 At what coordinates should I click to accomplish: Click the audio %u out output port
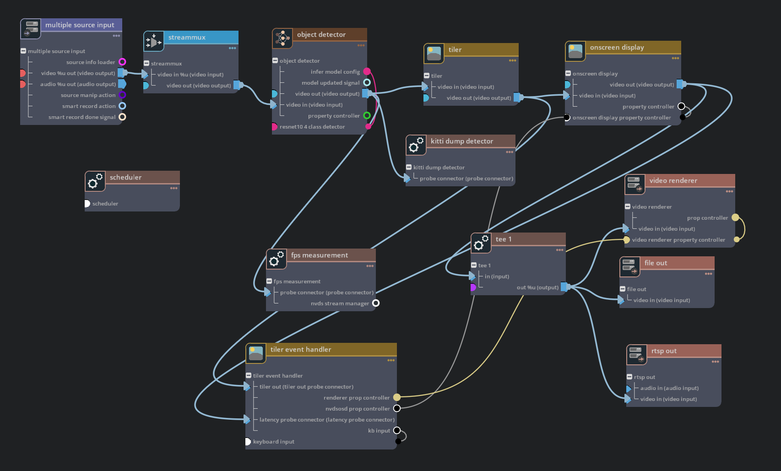[x=122, y=84]
